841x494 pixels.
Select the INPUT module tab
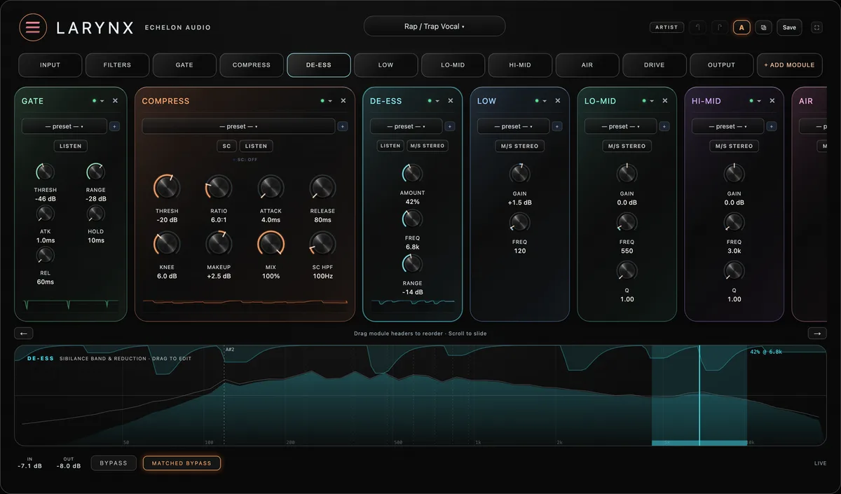point(50,65)
